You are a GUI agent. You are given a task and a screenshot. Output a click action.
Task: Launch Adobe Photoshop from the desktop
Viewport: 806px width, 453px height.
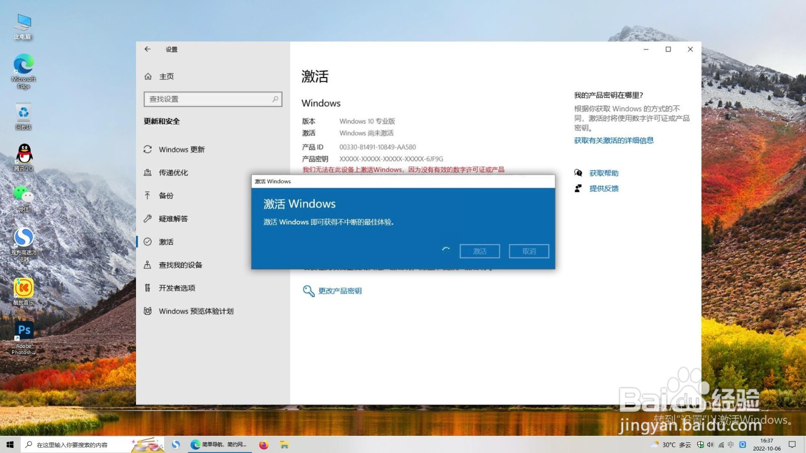pyautogui.click(x=23, y=332)
